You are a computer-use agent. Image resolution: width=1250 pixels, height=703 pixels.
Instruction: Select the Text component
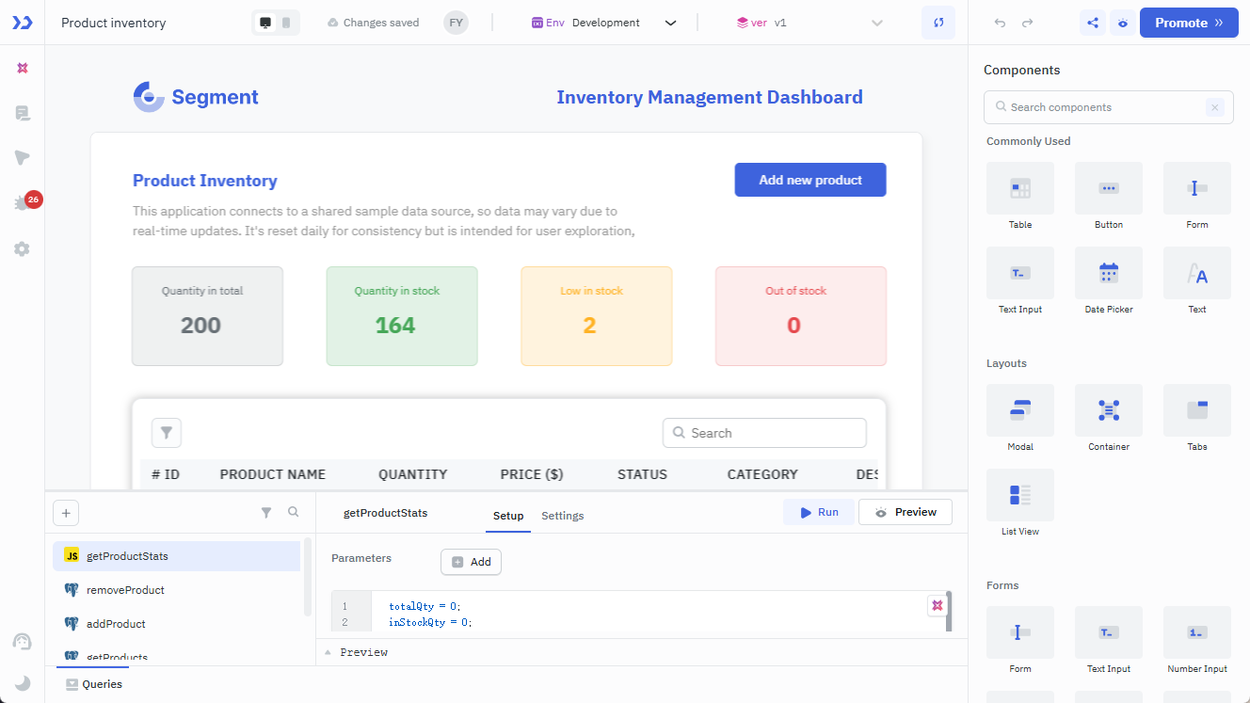click(1197, 280)
